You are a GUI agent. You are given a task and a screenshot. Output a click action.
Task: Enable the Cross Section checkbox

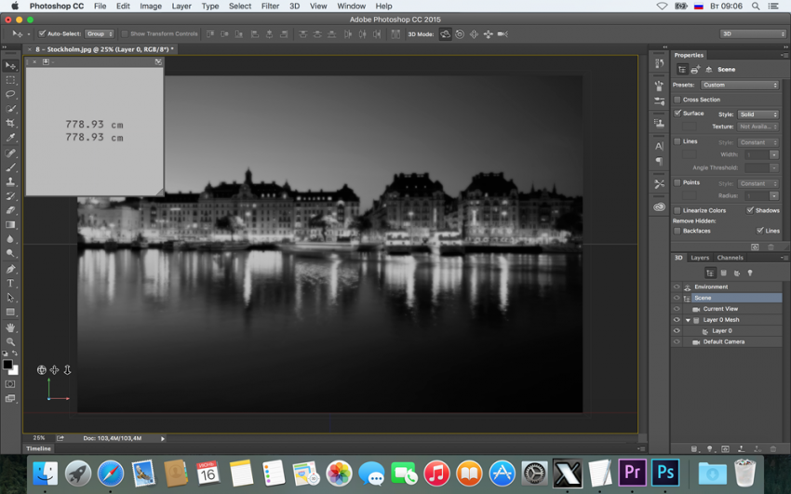tap(677, 100)
